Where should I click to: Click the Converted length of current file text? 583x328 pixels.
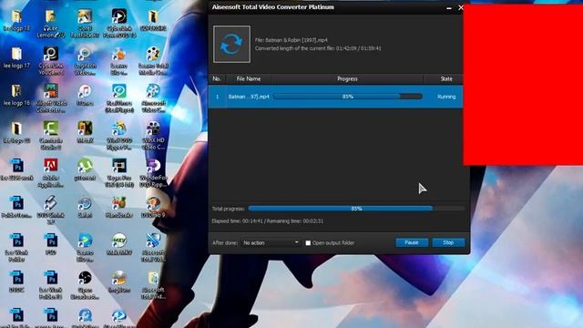(x=318, y=48)
